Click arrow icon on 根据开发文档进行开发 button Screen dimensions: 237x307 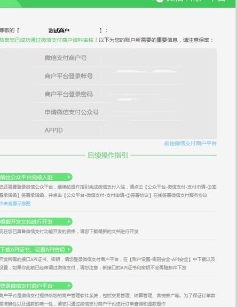point(69,221)
